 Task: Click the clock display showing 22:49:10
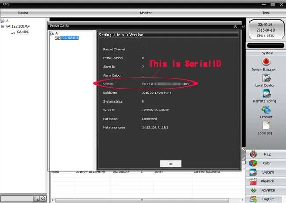click(x=265, y=25)
